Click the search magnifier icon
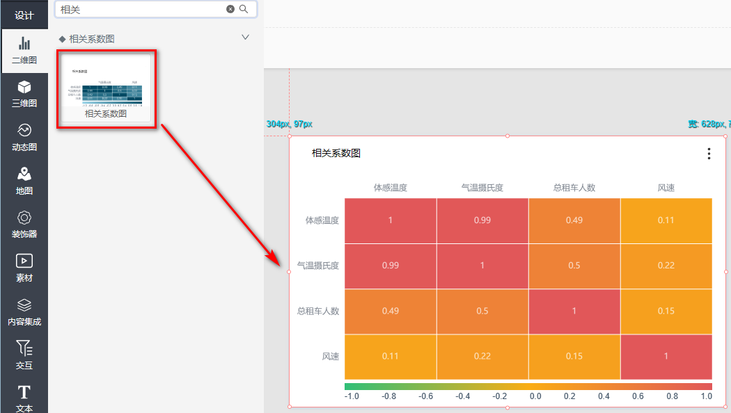 tap(244, 9)
